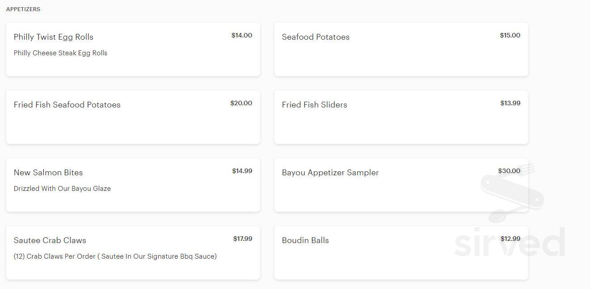Click the $14.00 price on Philly Twist Egg Rolls

point(241,35)
